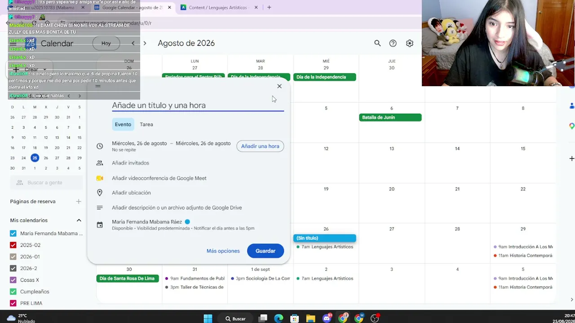Toggle the Cosas X calendar checkbox
Image resolution: width=575 pixels, height=323 pixels.
pos(13,280)
